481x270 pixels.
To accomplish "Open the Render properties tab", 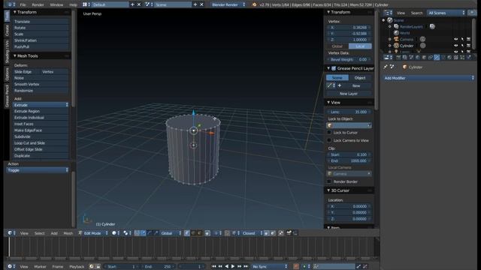I will (x=398, y=57).
